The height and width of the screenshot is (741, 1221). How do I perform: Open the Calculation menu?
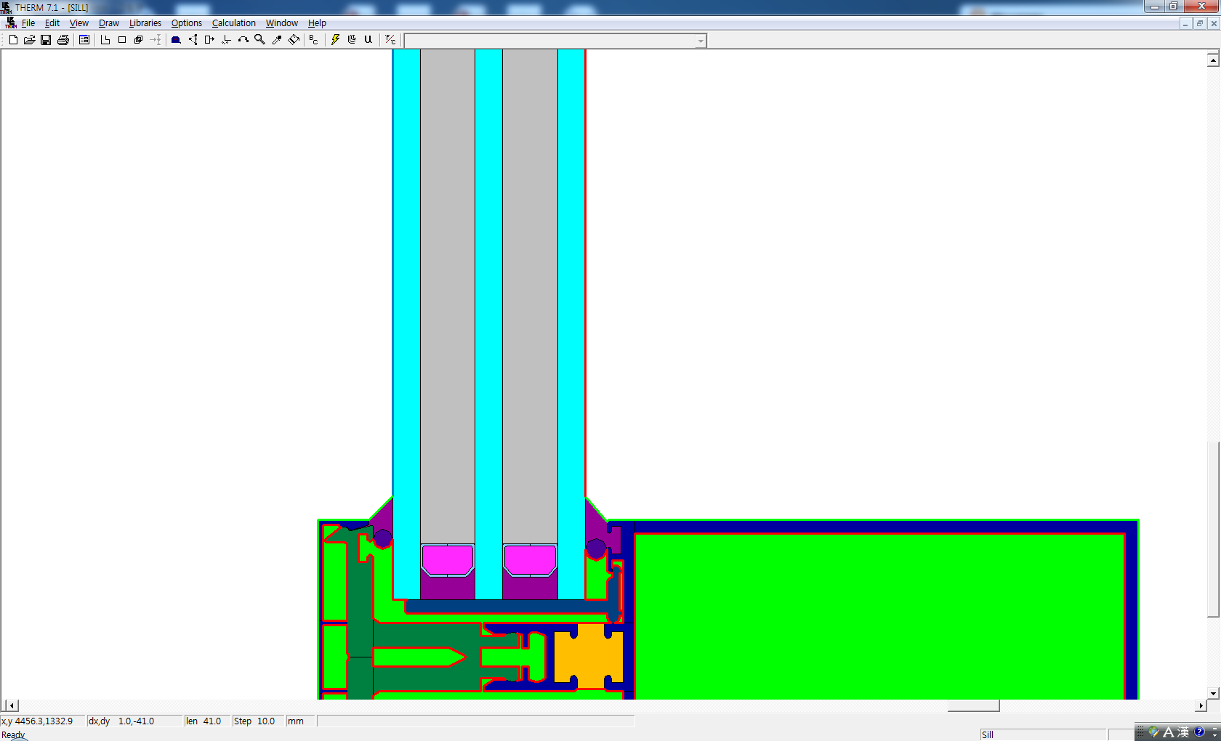click(233, 23)
